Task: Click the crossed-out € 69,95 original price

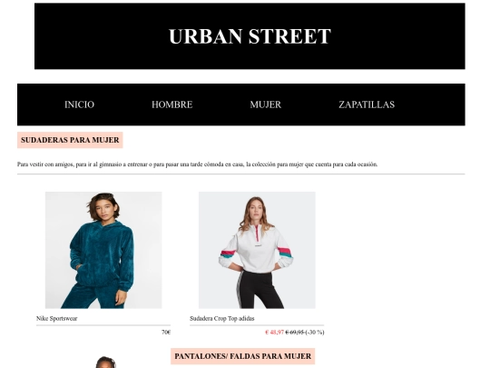Action: point(295,333)
